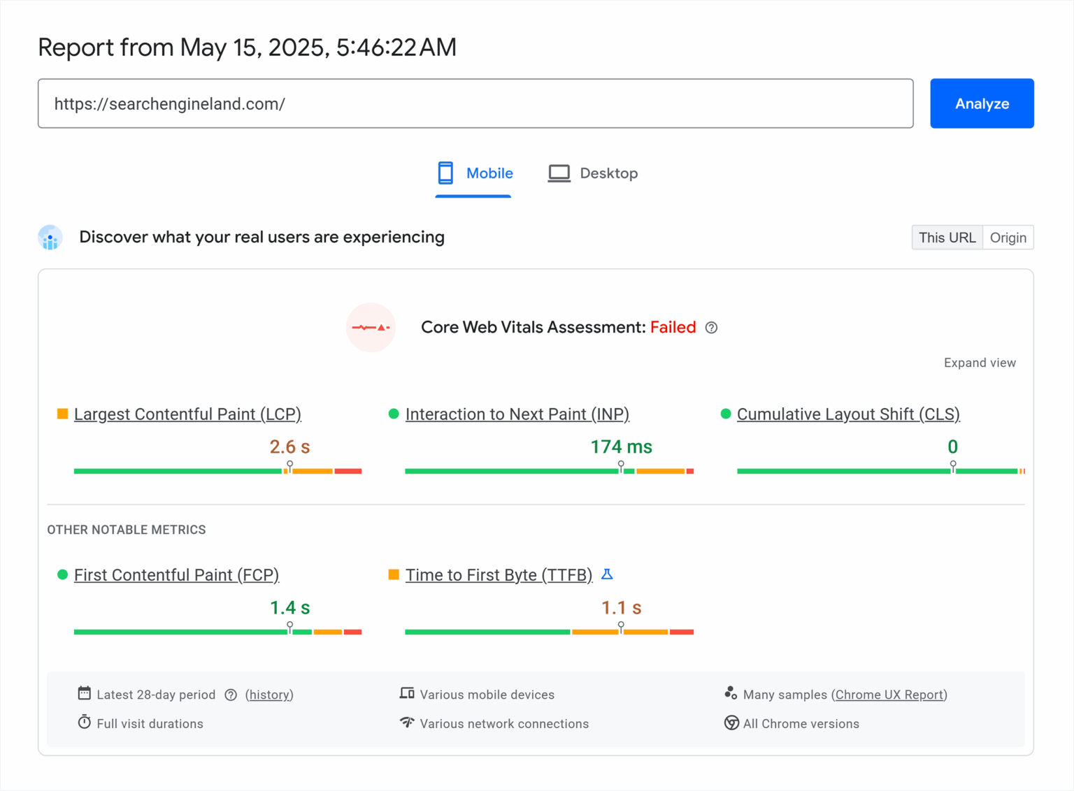This screenshot has height=791, width=1074.
Task: Click the Full visit durations text
Action: click(x=150, y=724)
